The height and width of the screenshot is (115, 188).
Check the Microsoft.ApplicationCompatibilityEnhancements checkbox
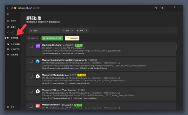(x=31, y=61)
